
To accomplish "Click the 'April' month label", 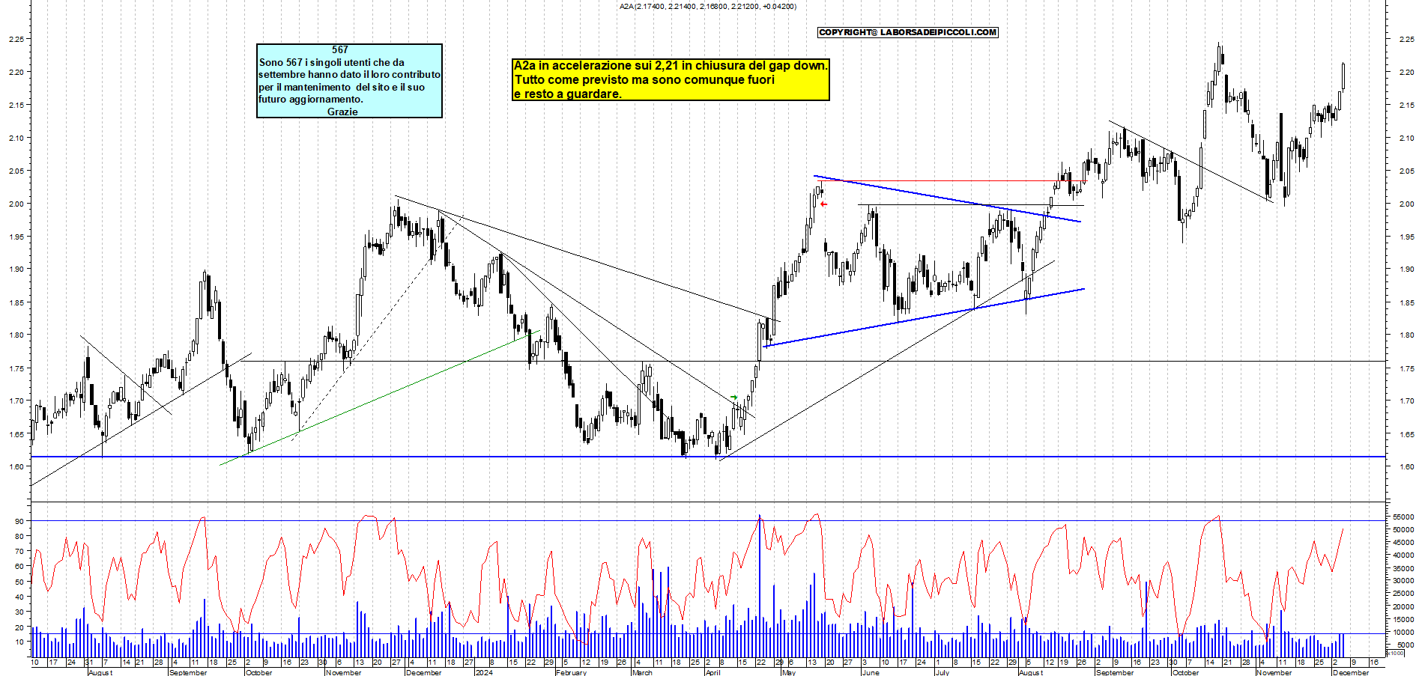I will (712, 672).
